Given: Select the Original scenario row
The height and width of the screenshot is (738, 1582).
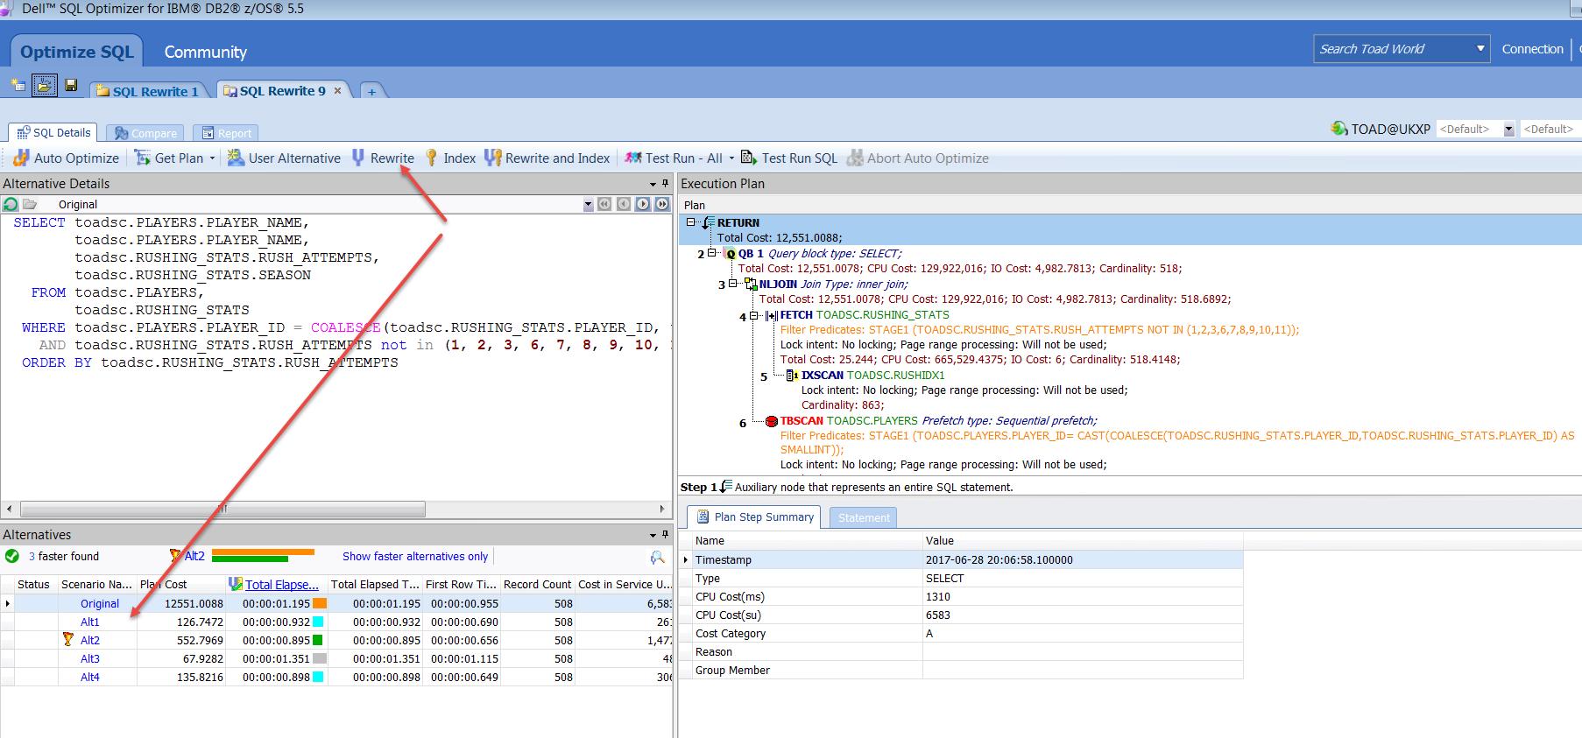Looking at the screenshot, I should coord(336,603).
